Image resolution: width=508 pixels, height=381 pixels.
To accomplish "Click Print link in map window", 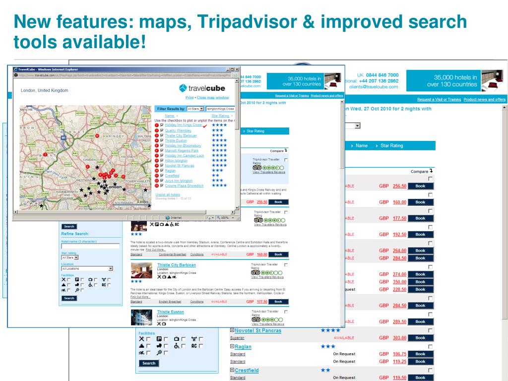I will coord(190,98).
